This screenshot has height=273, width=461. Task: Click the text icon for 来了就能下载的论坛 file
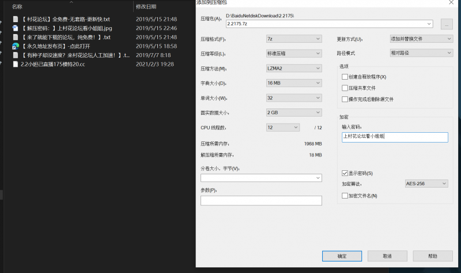[16, 37]
